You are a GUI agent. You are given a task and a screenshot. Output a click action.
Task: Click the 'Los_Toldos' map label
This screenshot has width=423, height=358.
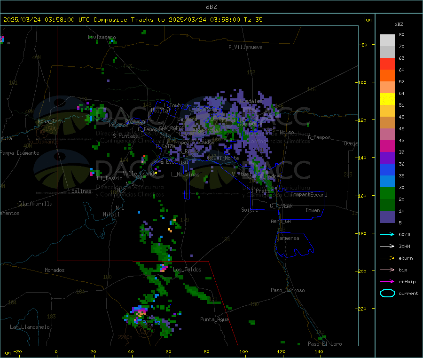click(187, 270)
